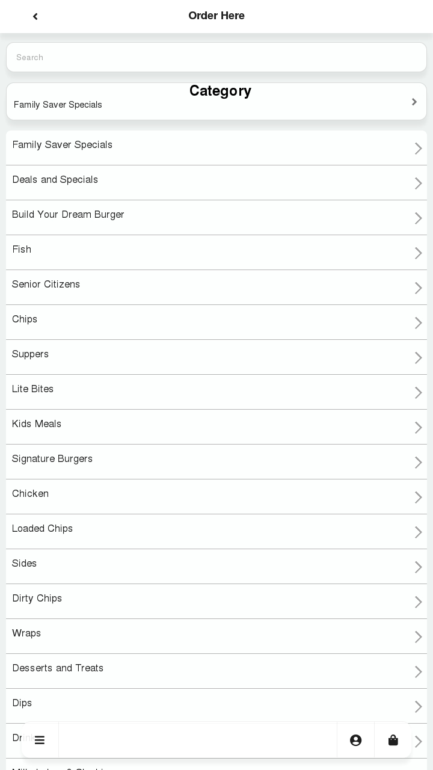
Task: Tap the chevron on Kids Meals row
Action: click(x=418, y=427)
